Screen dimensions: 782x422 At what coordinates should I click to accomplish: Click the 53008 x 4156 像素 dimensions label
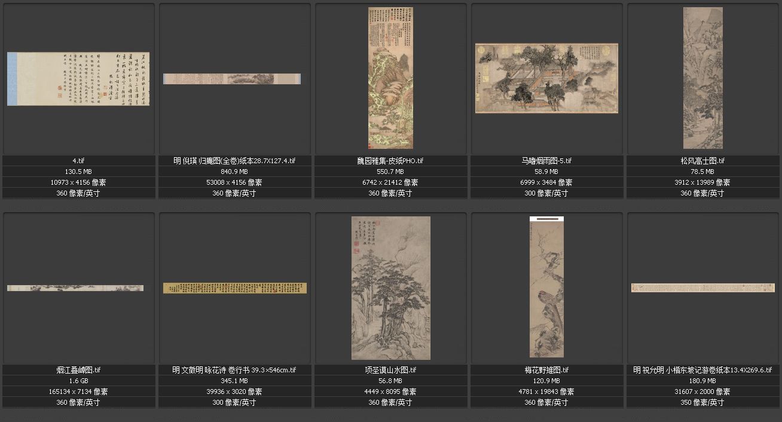(x=234, y=182)
